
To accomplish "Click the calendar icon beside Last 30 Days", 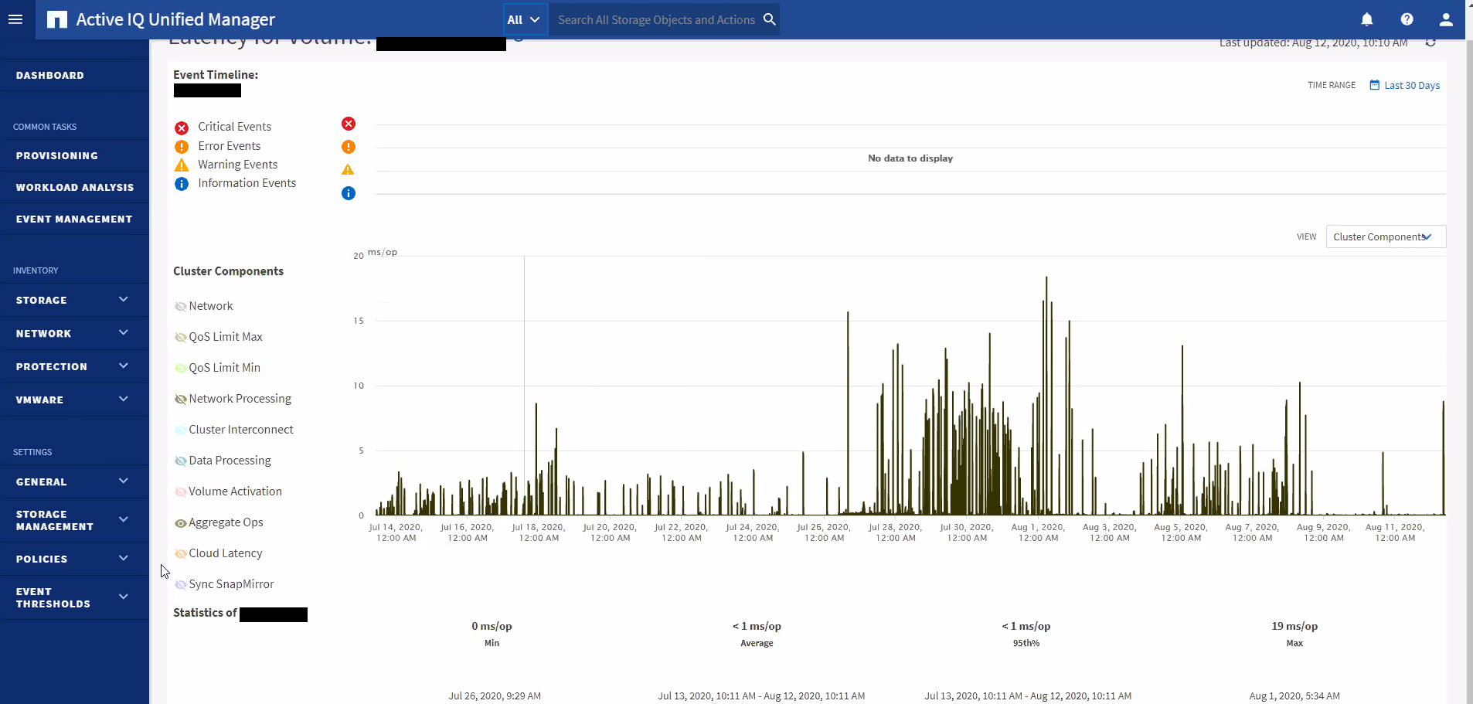I will pyautogui.click(x=1374, y=85).
